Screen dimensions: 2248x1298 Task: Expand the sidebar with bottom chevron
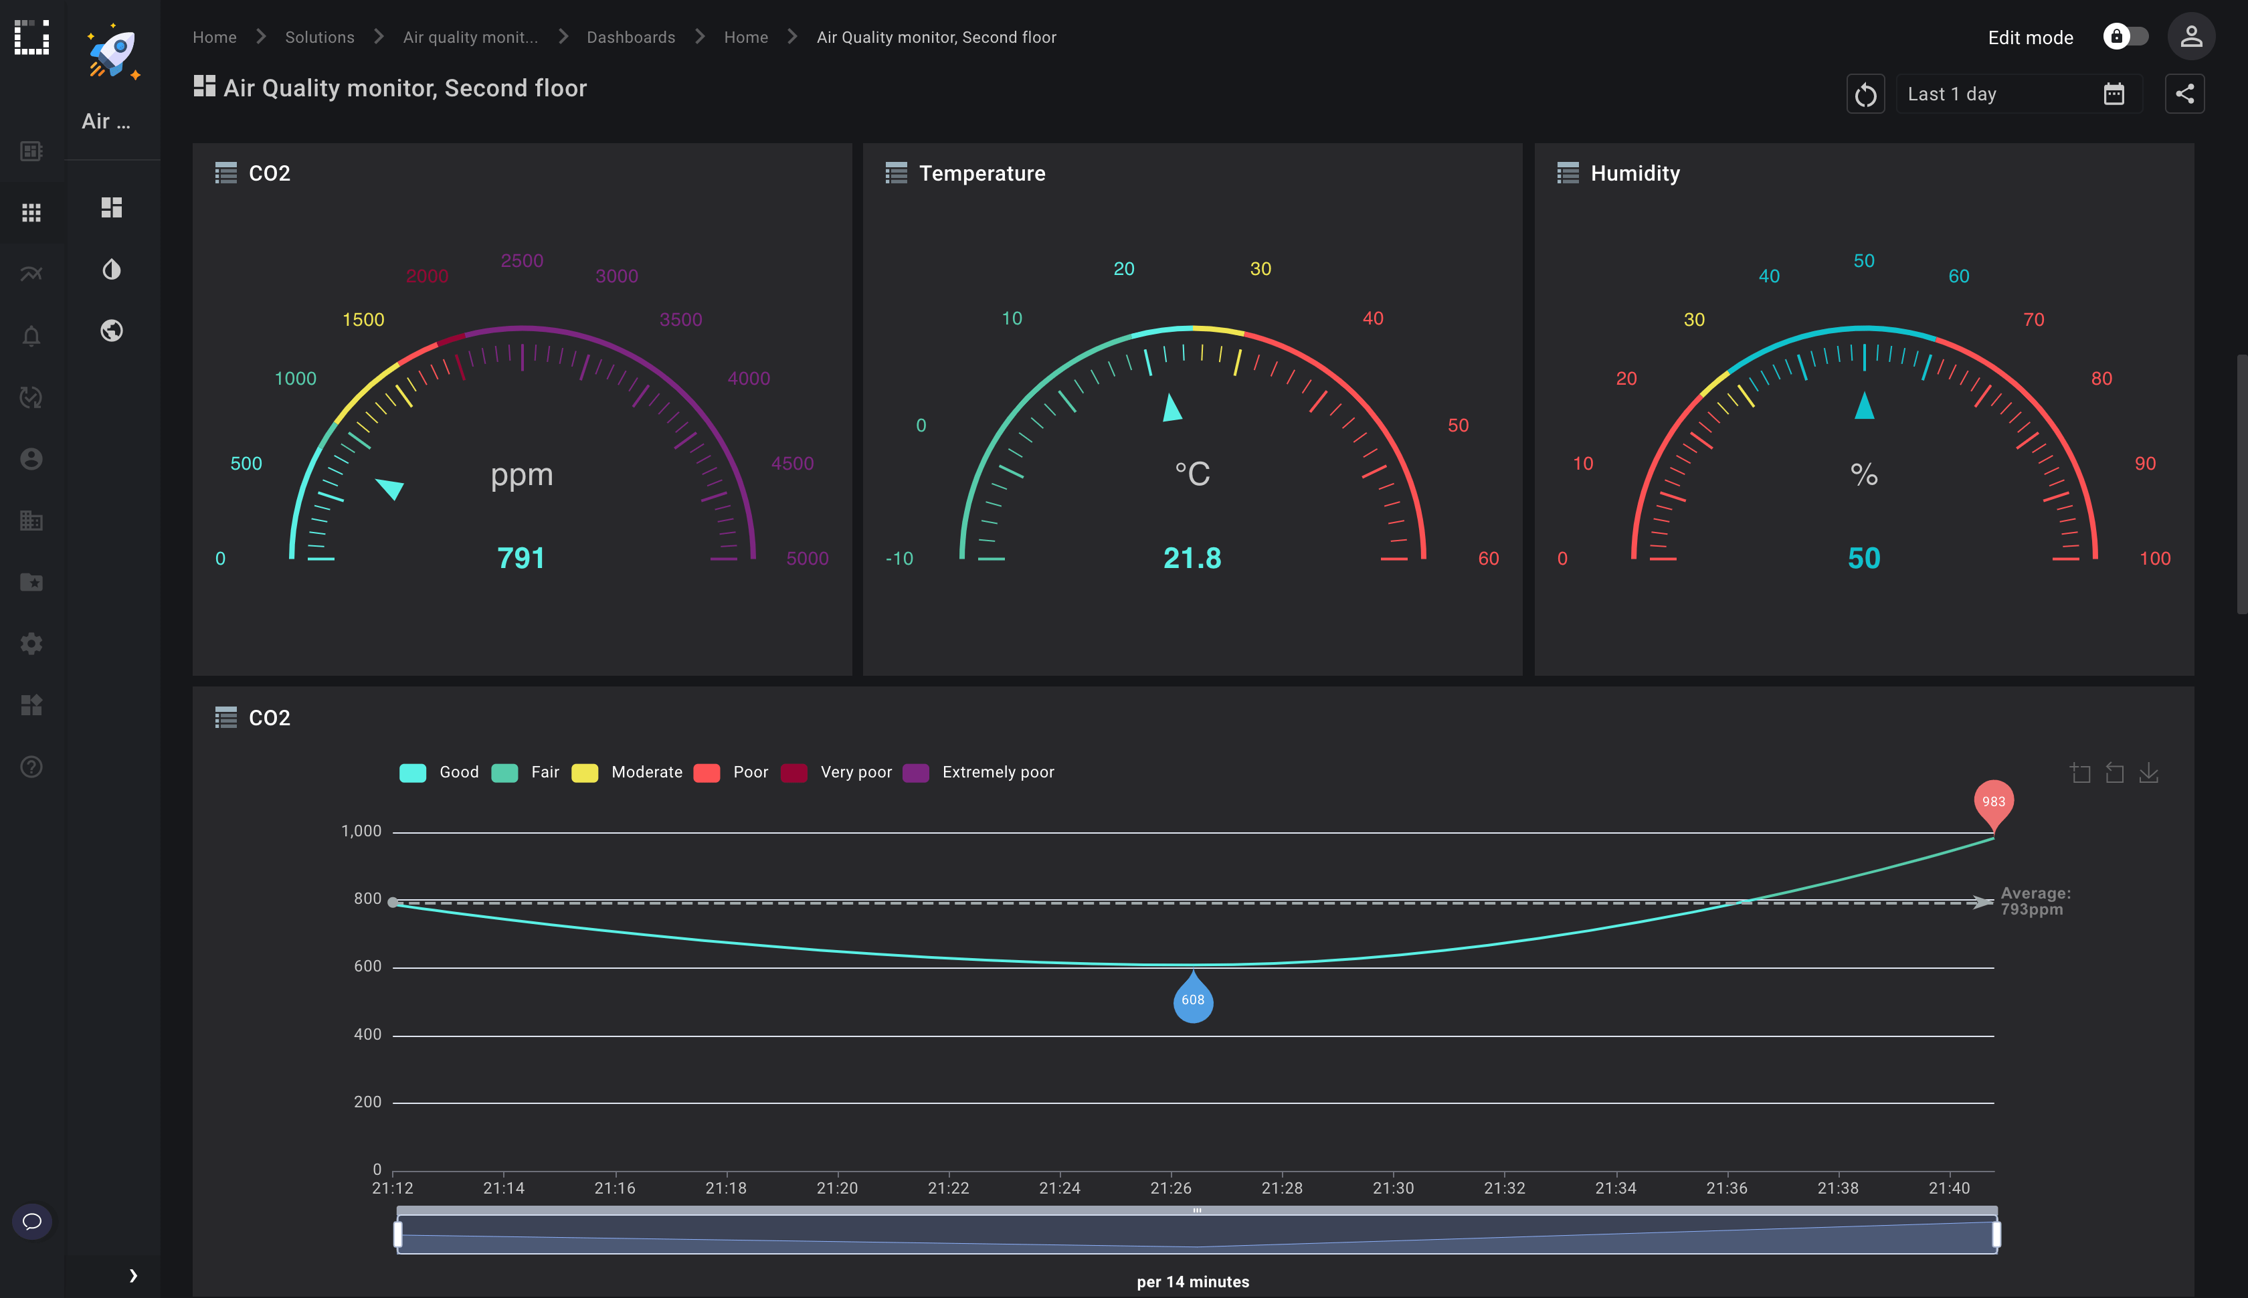tap(133, 1276)
